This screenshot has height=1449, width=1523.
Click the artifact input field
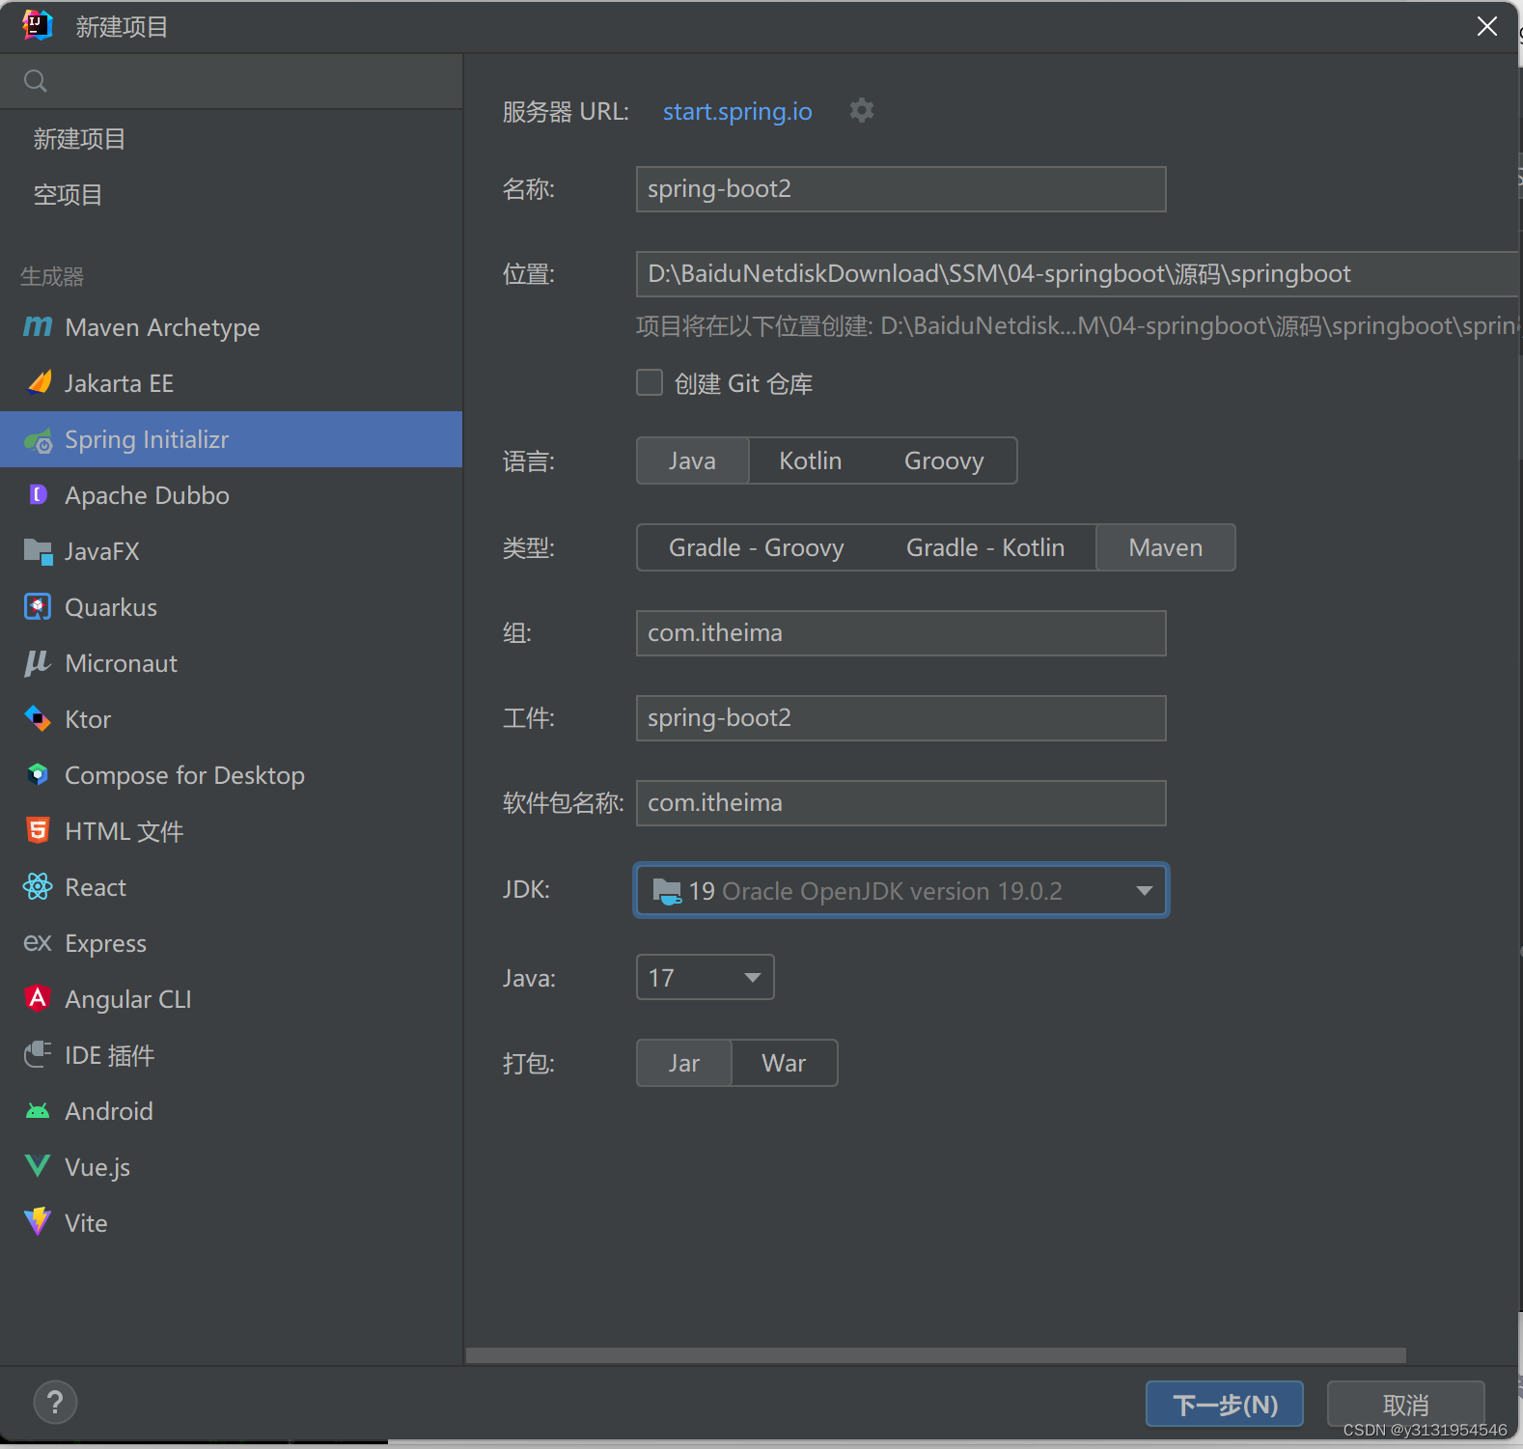coord(901,718)
